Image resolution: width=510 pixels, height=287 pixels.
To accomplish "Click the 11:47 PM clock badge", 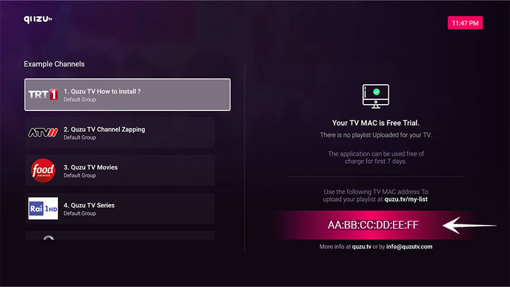I will click(465, 23).
